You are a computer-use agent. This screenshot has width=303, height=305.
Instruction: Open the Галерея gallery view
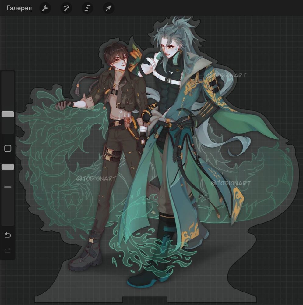click(19, 8)
